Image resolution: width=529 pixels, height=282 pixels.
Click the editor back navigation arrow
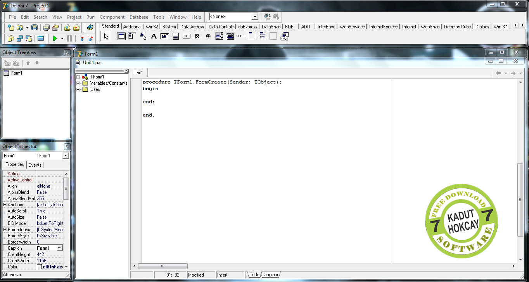(x=498, y=73)
